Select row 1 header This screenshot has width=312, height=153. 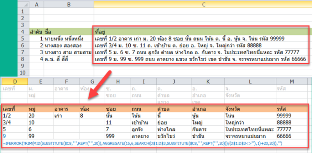(23, 11)
